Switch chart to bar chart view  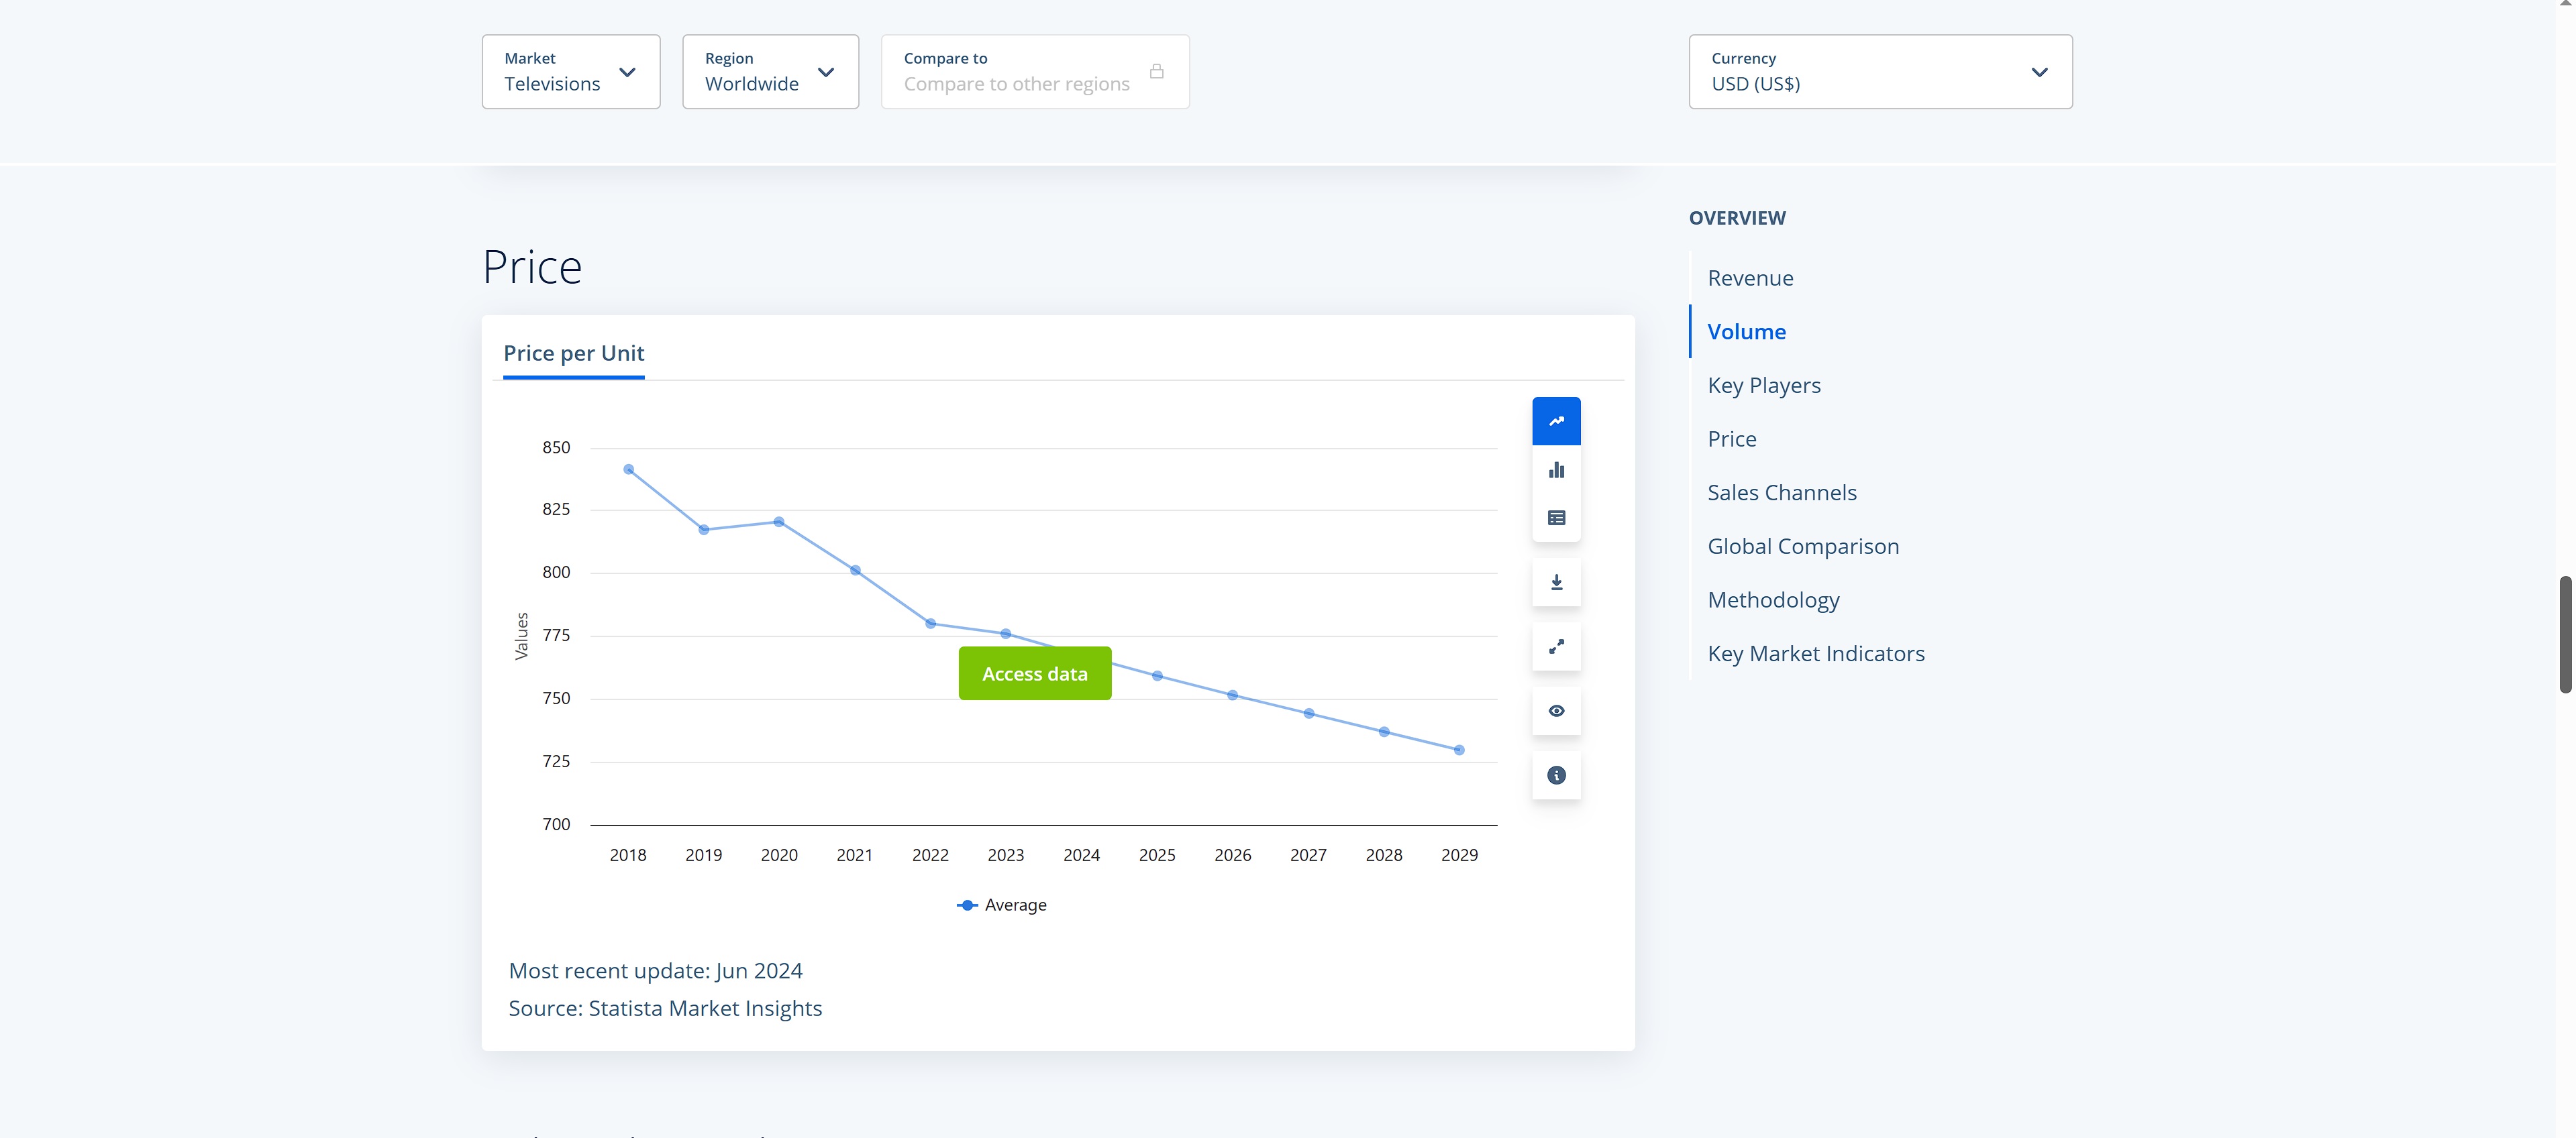(1556, 469)
